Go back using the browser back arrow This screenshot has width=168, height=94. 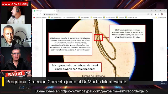pos(34,14)
